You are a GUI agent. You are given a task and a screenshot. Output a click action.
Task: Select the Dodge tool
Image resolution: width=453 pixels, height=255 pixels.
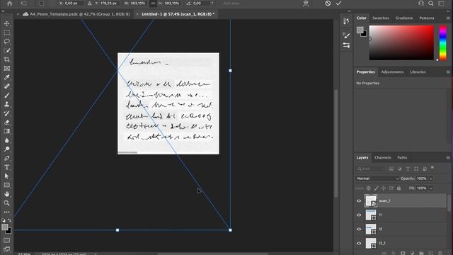tap(6, 149)
